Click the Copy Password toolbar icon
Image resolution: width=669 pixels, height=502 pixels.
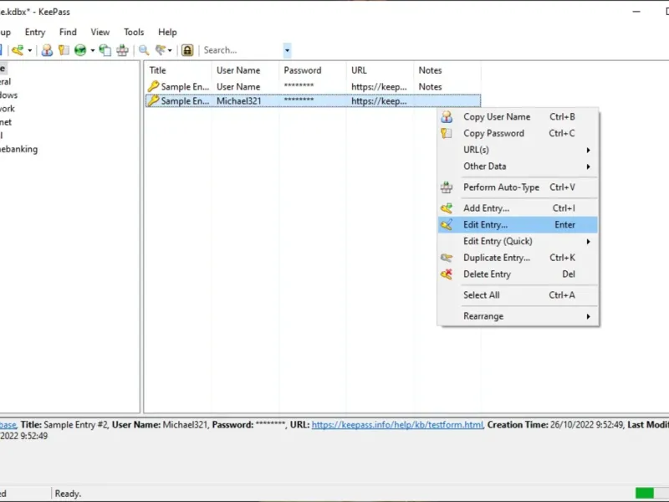64,50
